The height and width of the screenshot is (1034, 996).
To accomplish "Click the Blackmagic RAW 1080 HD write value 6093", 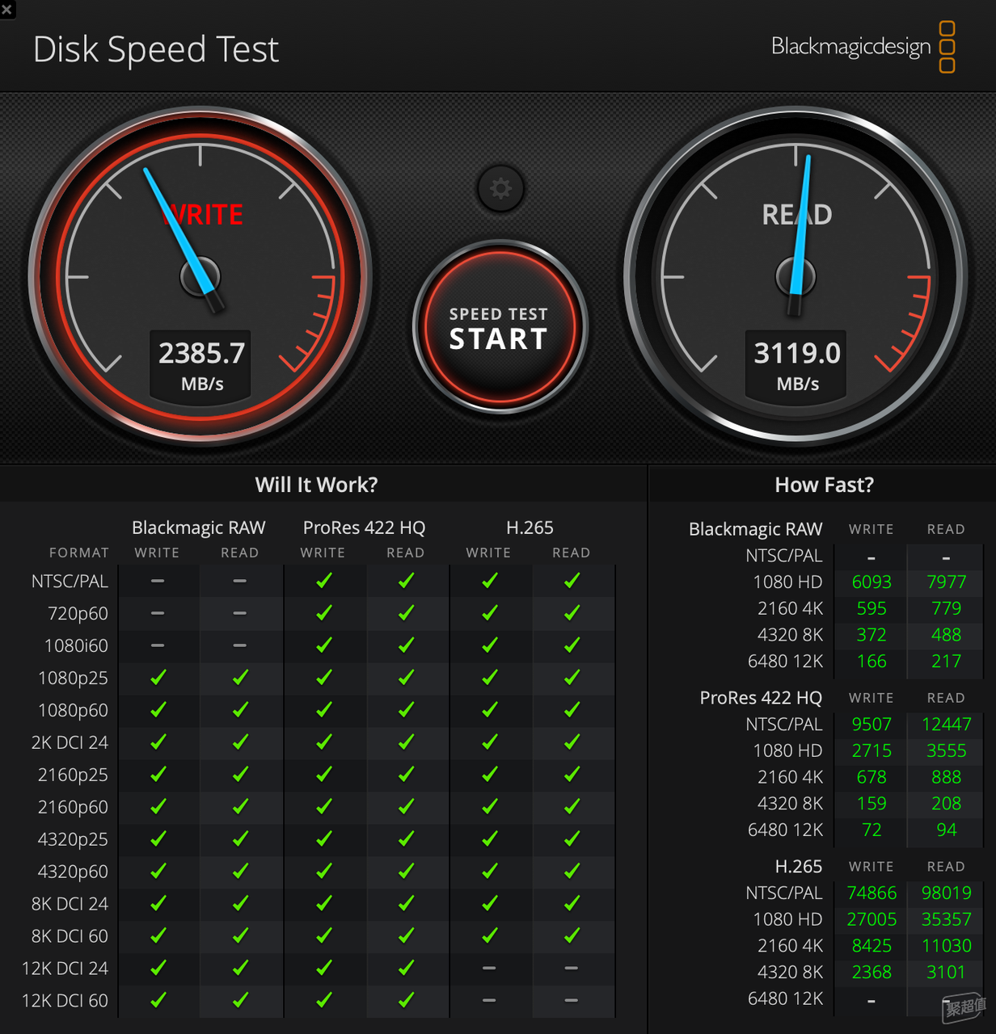I will [871, 582].
